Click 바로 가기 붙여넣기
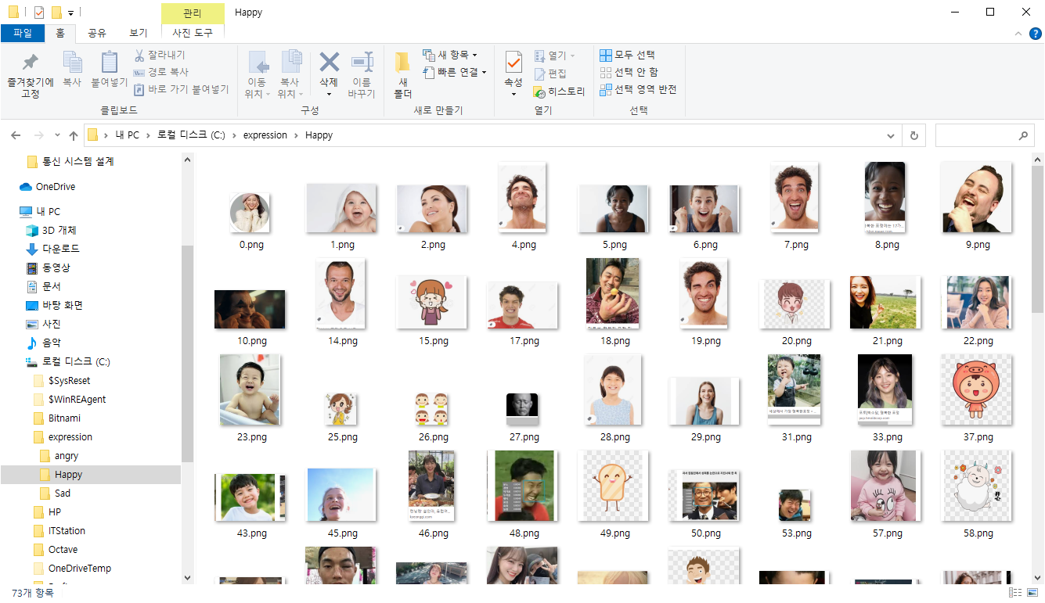The width and height of the screenshot is (1045, 603). click(x=181, y=89)
